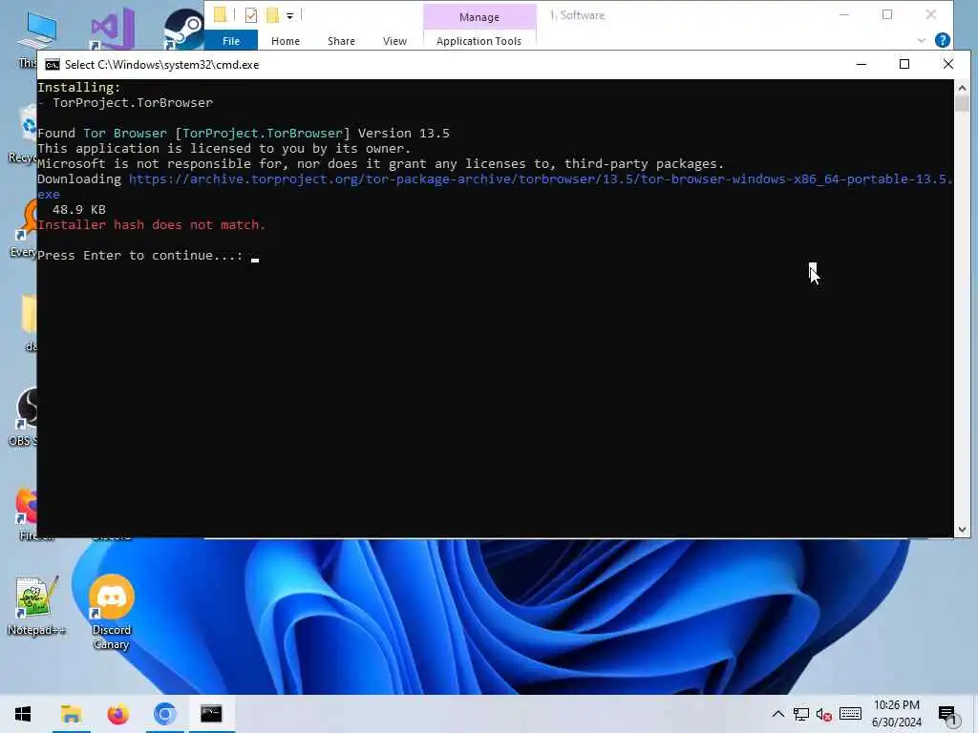Open the torproject.org download URL
978x733 pixels.
tap(495, 186)
